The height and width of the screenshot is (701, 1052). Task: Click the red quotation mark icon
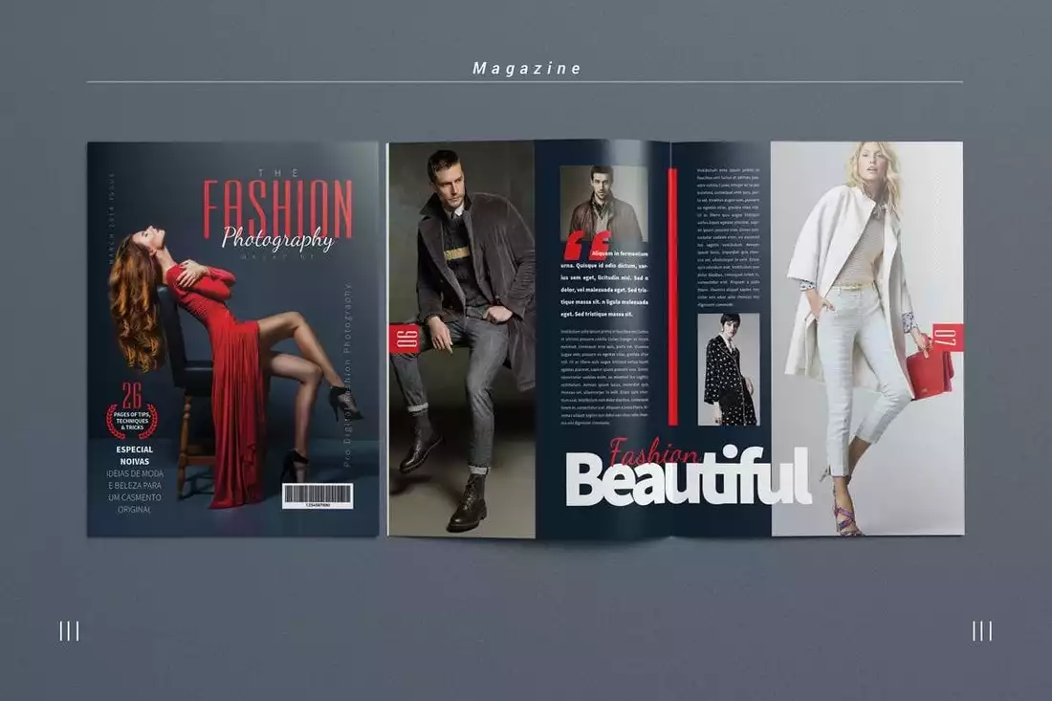pos(585,245)
